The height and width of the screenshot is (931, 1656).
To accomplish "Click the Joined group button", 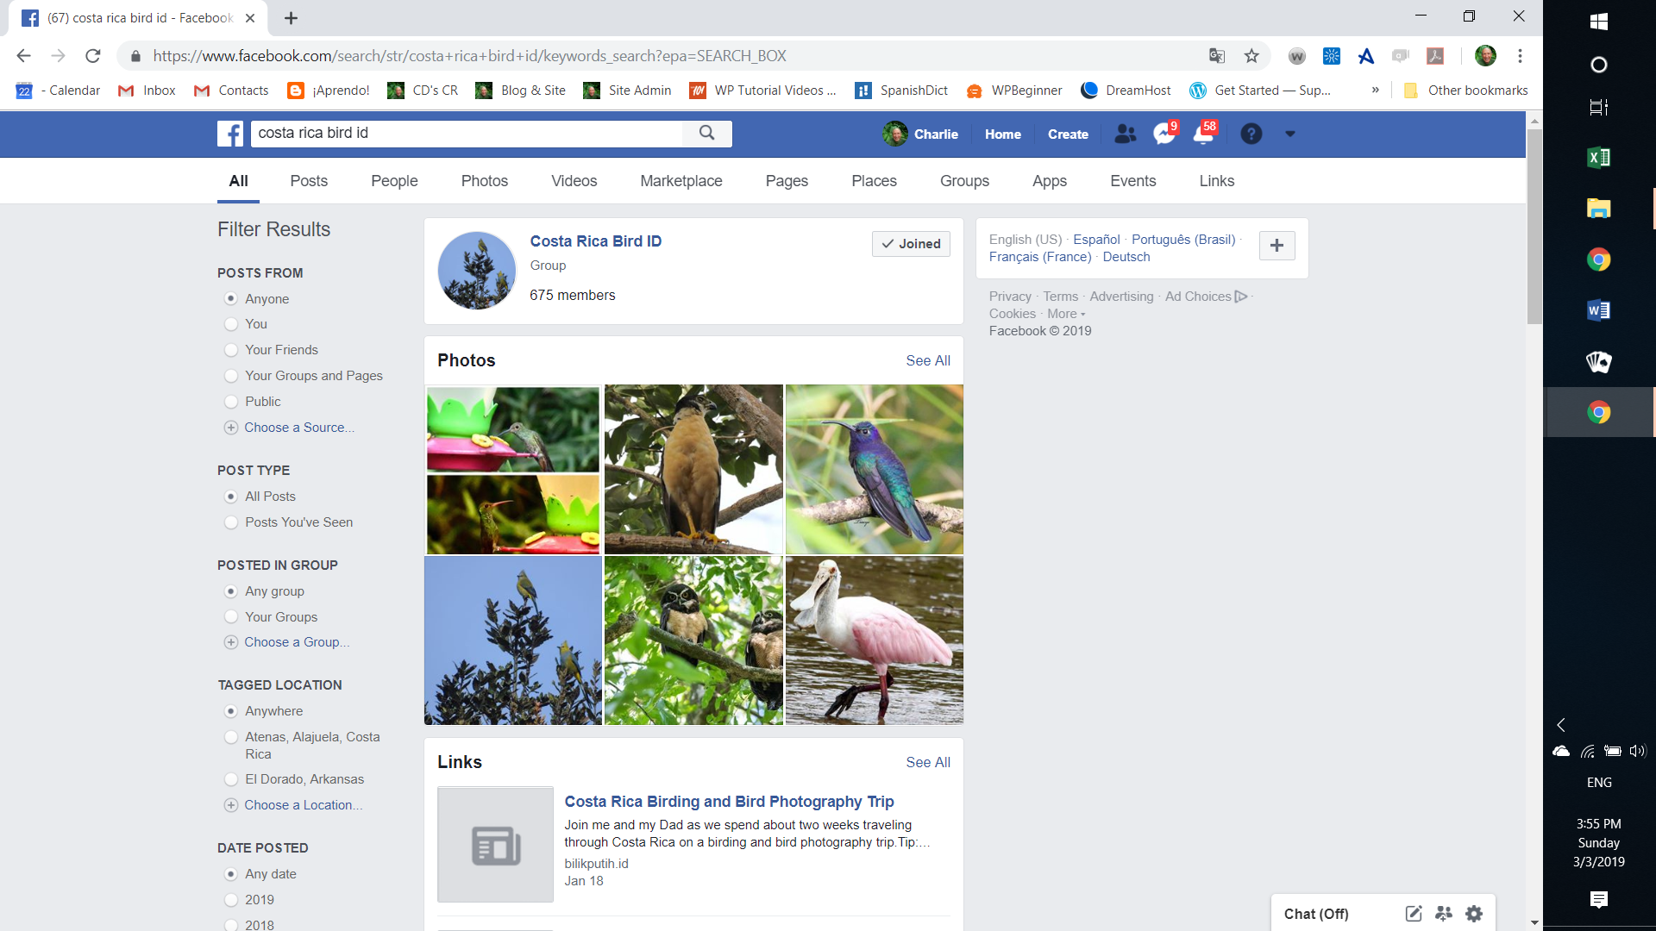I will pyautogui.click(x=911, y=244).
